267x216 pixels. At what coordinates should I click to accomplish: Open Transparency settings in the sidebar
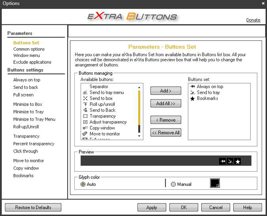(x=26, y=136)
